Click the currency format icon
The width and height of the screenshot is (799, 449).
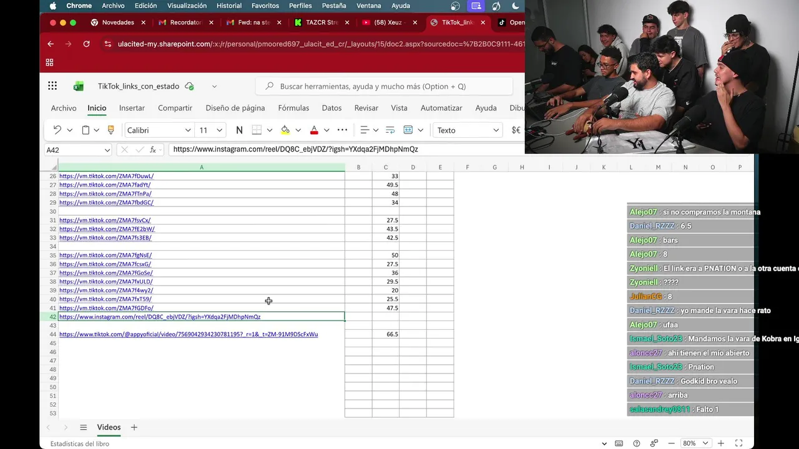[x=516, y=130]
